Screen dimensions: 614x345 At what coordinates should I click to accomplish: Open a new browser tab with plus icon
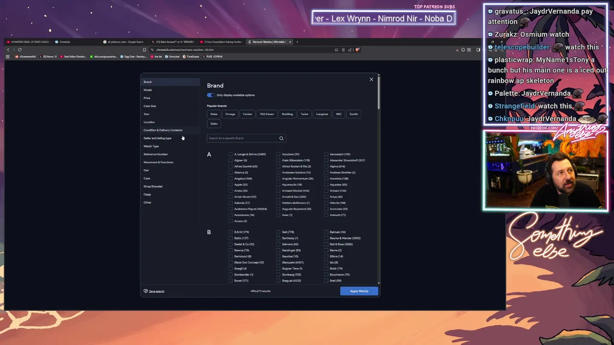click(x=297, y=42)
